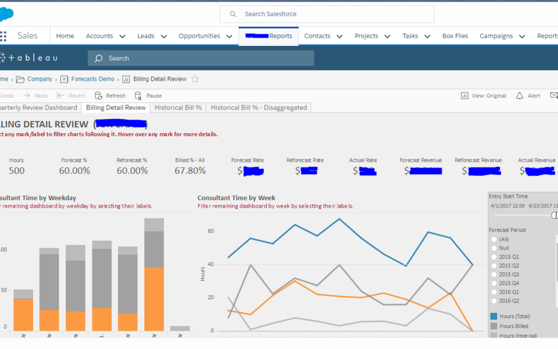The width and height of the screenshot is (558, 349).
Task: Expand the Contacts dropdown chevron
Action: [x=339, y=36]
